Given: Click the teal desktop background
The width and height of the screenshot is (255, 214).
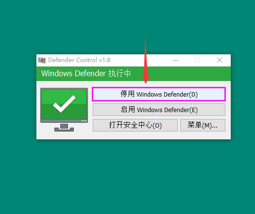Looking at the screenshot, I should pyautogui.click(x=127, y=176).
